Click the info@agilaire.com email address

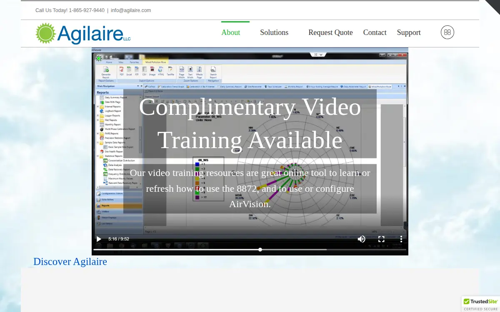tap(131, 10)
